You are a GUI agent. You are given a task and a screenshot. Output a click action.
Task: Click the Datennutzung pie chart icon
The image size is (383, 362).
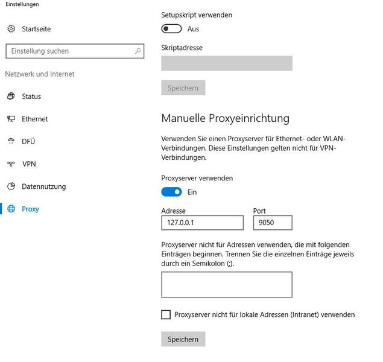(x=11, y=186)
